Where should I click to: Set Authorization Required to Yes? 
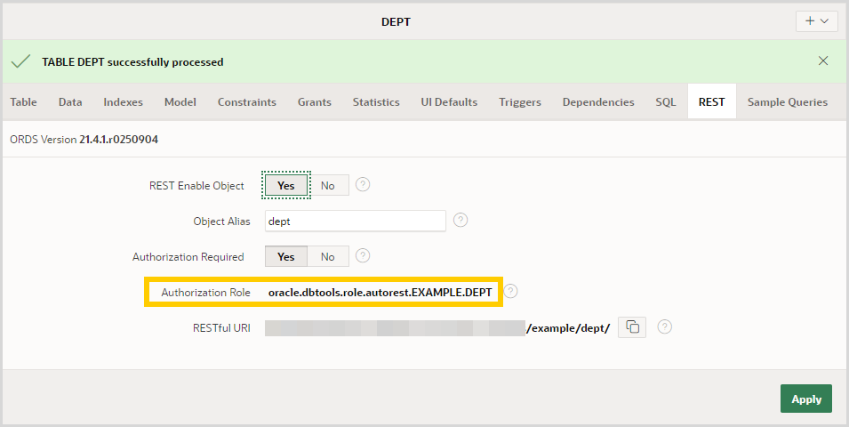click(286, 257)
